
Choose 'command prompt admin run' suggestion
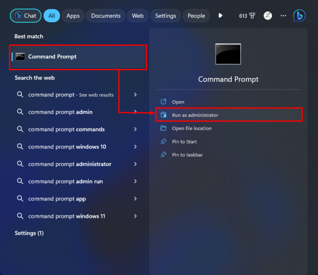point(65,181)
